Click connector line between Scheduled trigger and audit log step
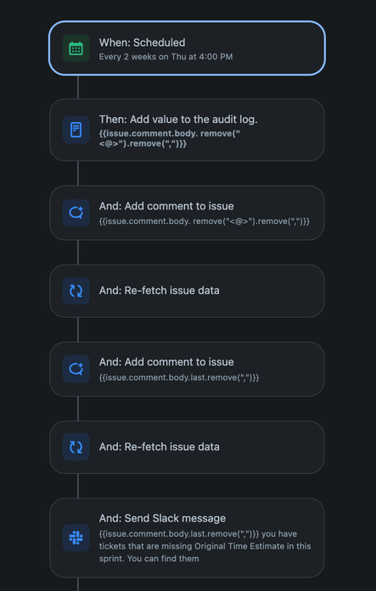Viewport: 376px width, 591px height. coord(78,87)
